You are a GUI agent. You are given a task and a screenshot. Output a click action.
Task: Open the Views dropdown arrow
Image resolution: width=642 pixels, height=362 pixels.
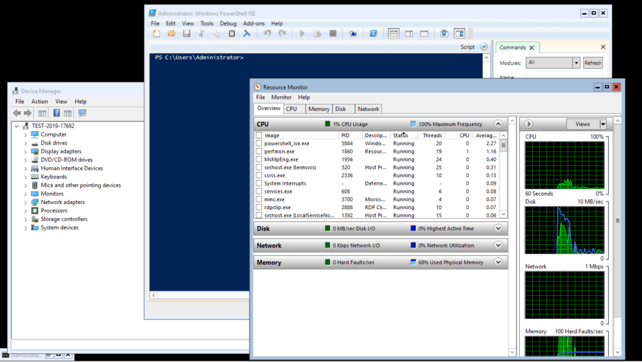coord(603,124)
